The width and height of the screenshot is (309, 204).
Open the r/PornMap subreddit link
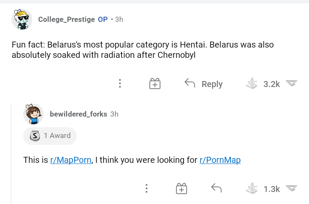(220, 160)
